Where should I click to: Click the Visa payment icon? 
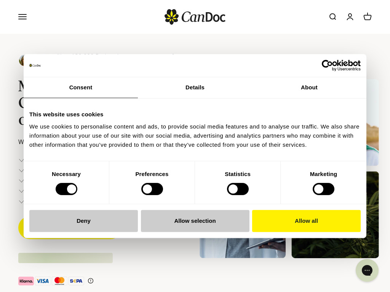tap(43, 281)
